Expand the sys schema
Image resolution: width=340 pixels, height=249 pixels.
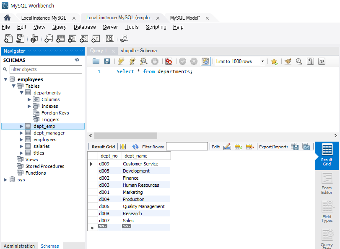point(5,180)
